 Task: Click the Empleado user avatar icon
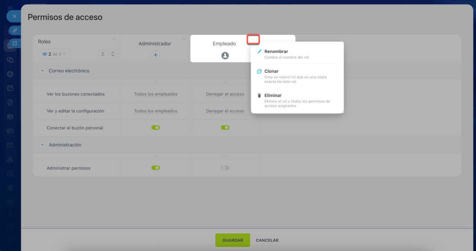pyautogui.click(x=225, y=55)
